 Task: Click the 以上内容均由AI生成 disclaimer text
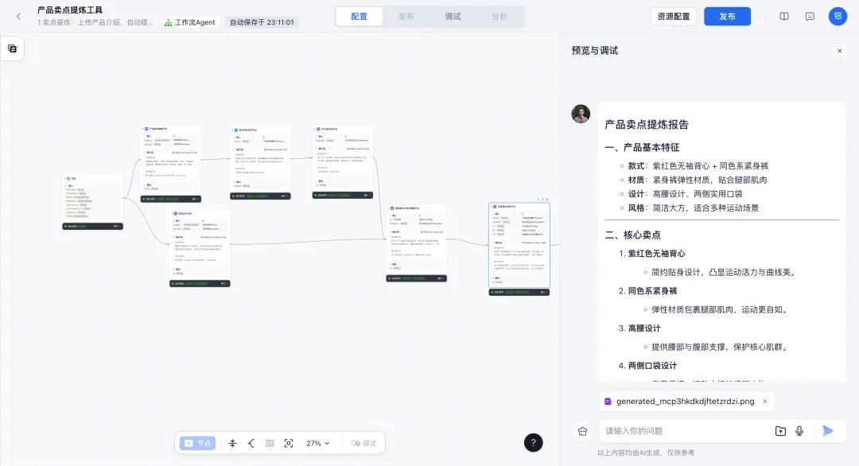click(x=646, y=452)
